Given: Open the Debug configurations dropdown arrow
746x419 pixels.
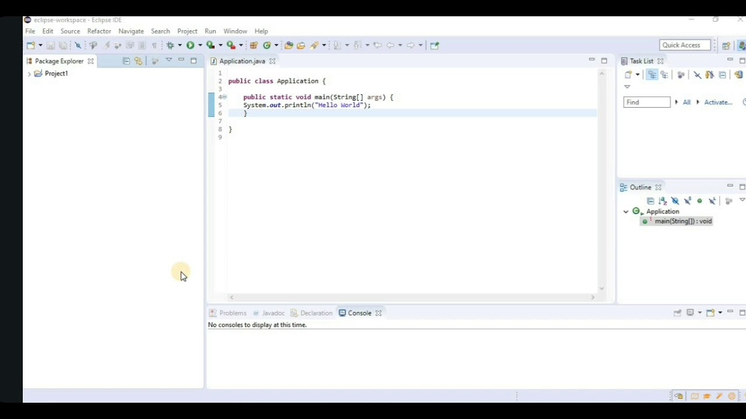Looking at the screenshot, I should tap(180, 45).
